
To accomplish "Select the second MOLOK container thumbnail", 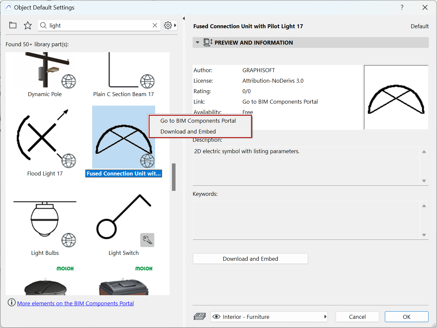I will pyautogui.click(x=124, y=280).
